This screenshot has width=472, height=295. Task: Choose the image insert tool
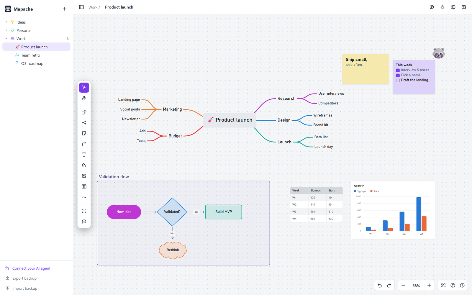84,176
